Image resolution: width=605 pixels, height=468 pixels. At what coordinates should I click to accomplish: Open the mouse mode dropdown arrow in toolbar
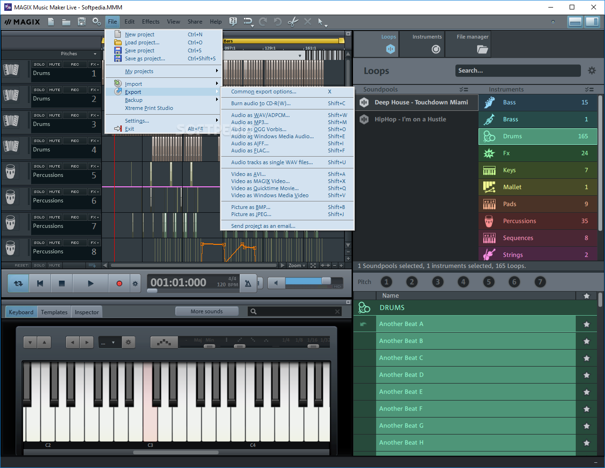coord(326,25)
